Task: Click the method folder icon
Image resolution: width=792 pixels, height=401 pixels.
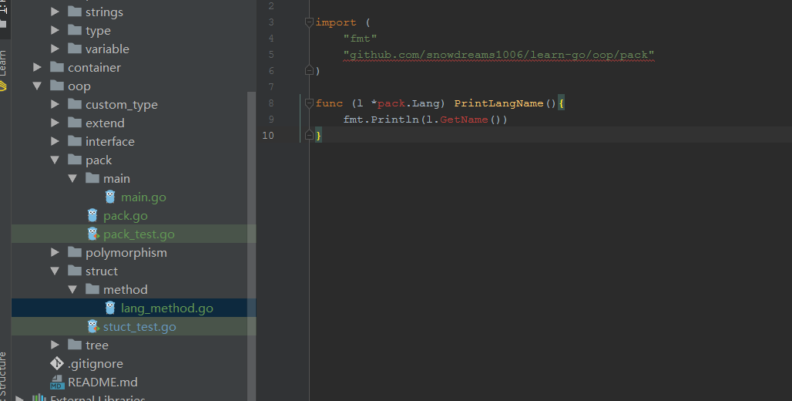Action: [x=92, y=288]
